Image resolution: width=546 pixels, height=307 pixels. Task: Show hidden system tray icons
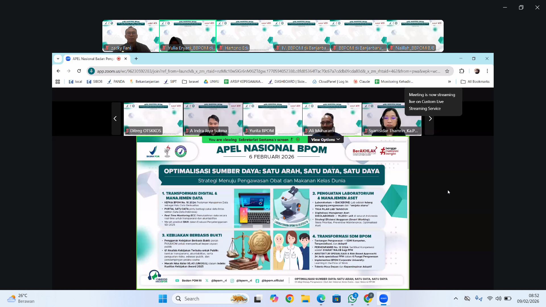(x=456, y=298)
